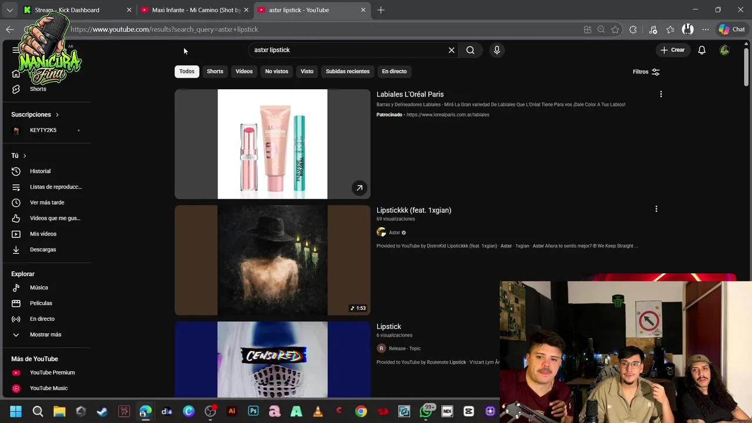Click the browser address bar URL

coord(164,29)
